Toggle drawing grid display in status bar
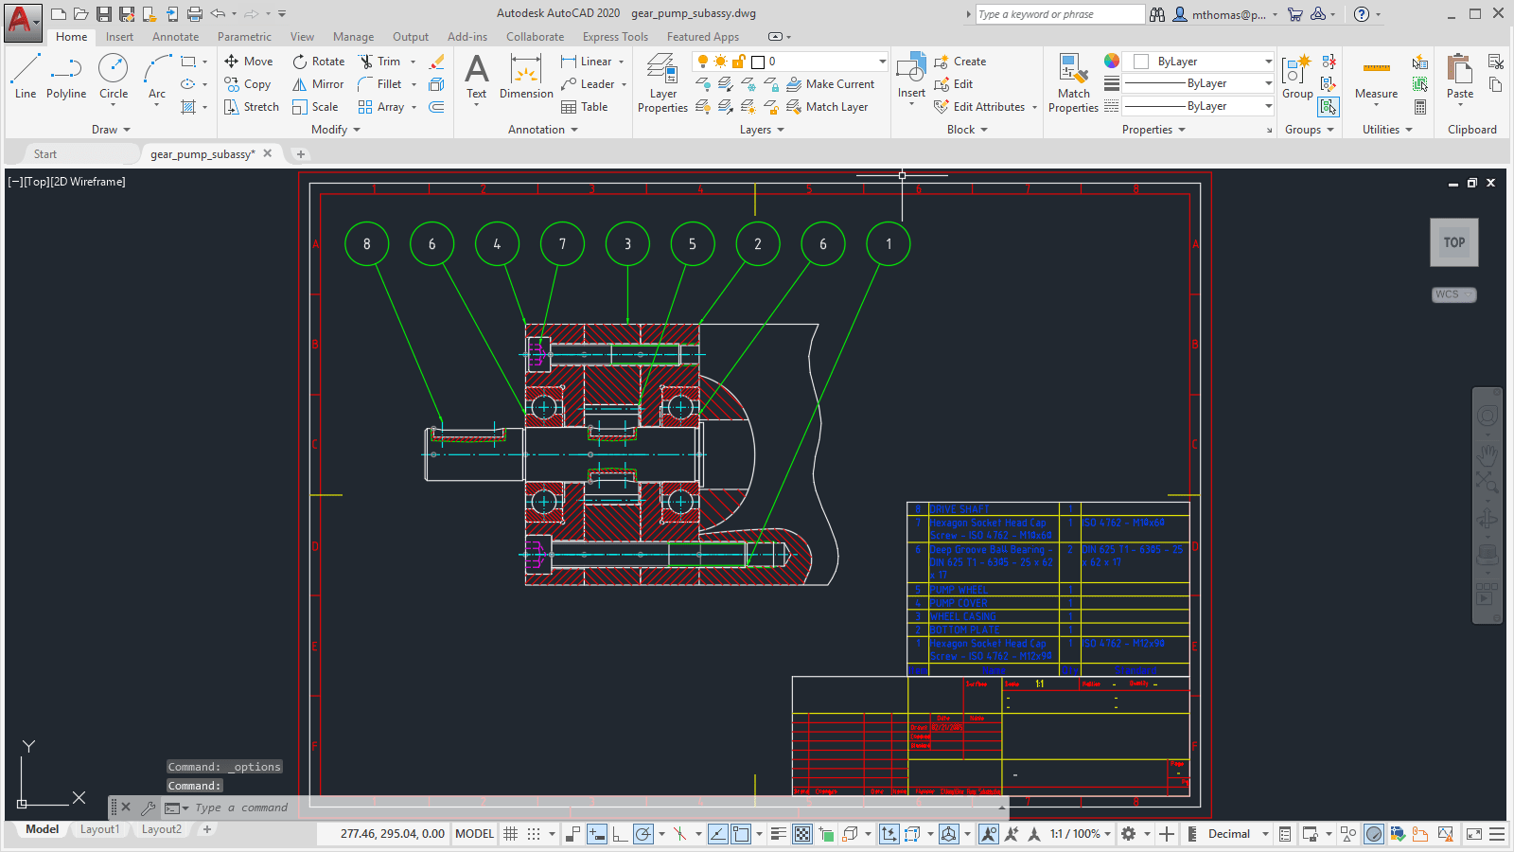Screen dimensions: 1514x852 510,834
